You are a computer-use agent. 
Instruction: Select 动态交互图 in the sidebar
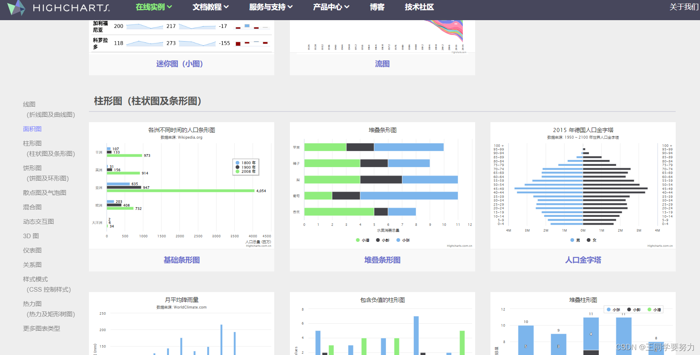[x=38, y=221]
